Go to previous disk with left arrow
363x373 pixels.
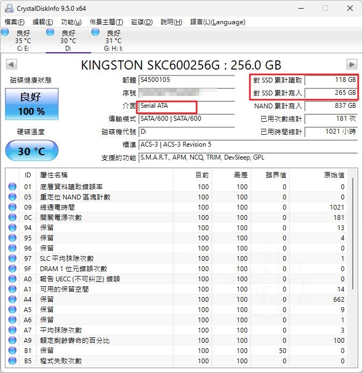[x=11, y=65]
